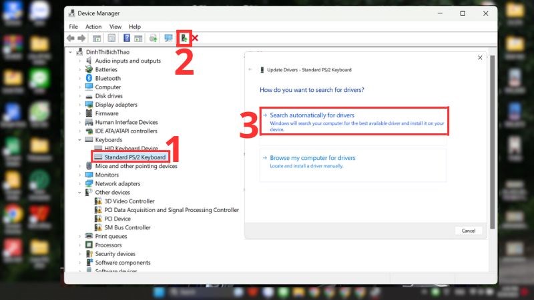Image resolution: width=534 pixels, height=300 pixels.
Task: Click the Back arrow in Device Manager toolbar
Action: [x=71, y=38]
